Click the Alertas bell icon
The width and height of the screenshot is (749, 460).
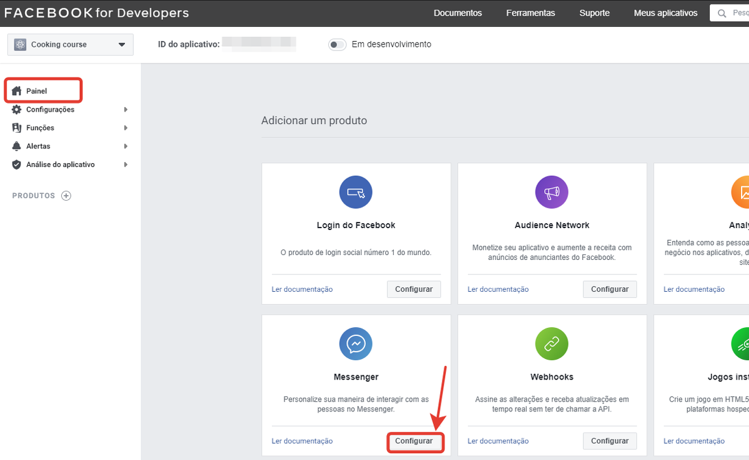[17, 146]
